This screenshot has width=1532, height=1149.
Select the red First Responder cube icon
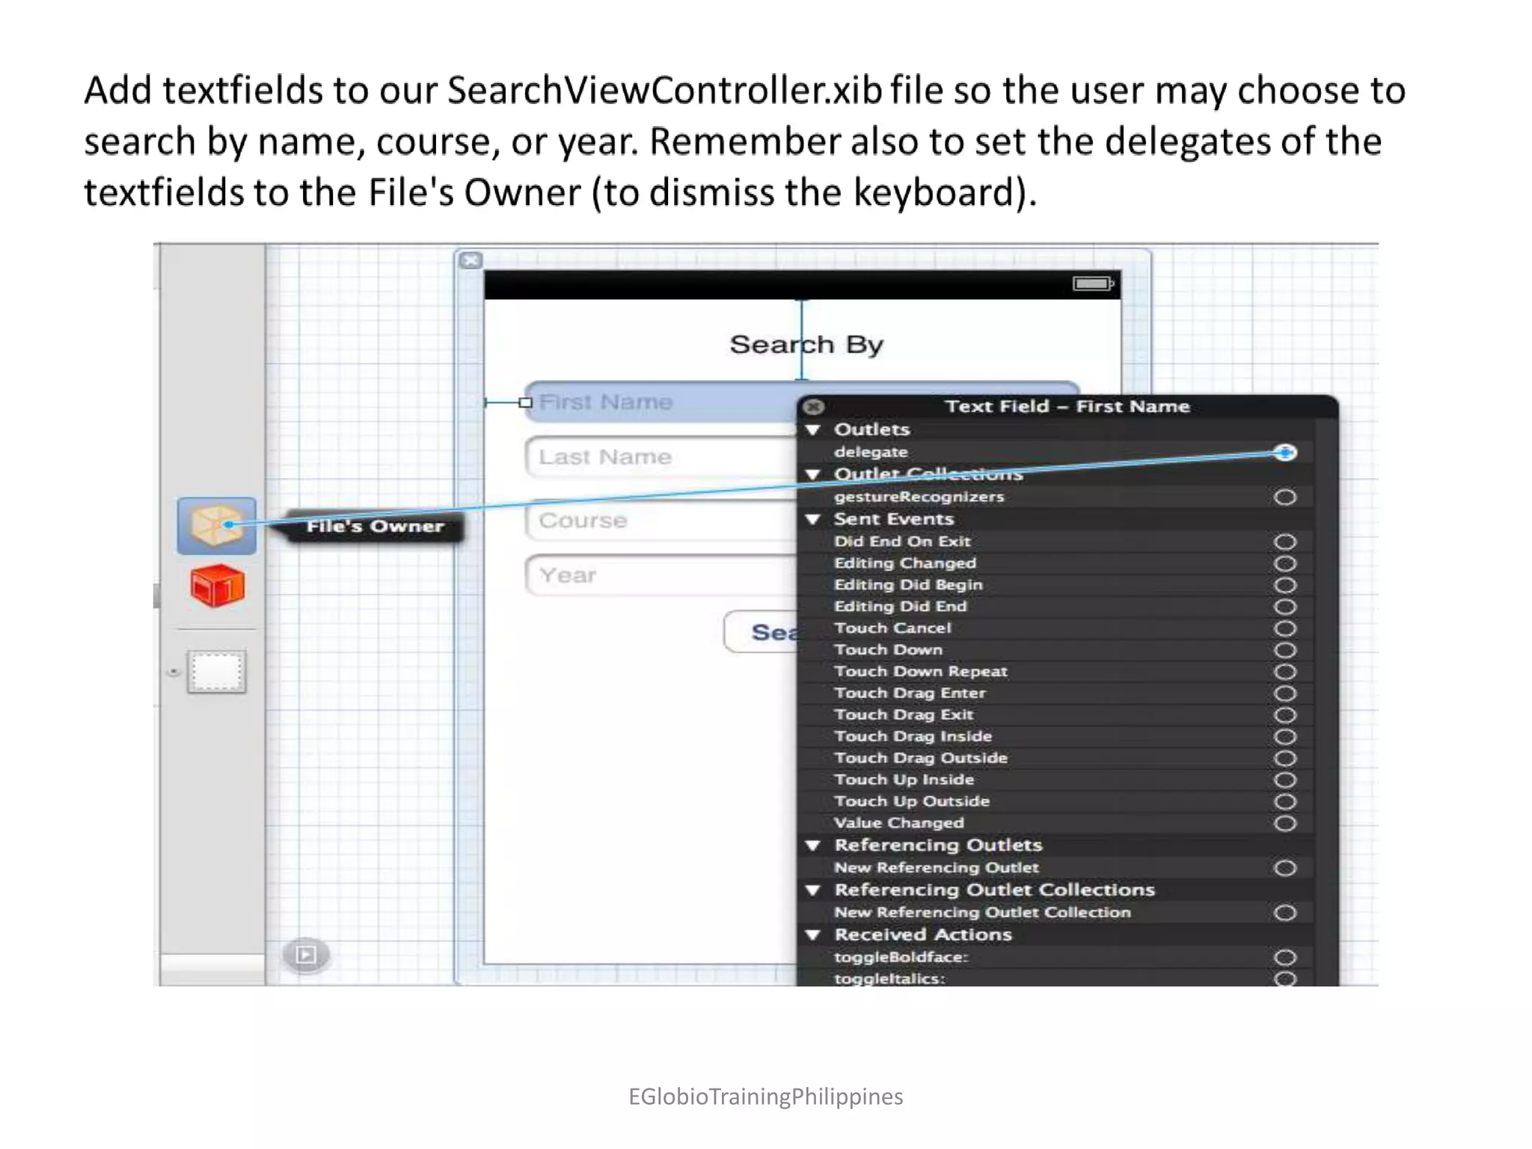click(x=217, y=585)
